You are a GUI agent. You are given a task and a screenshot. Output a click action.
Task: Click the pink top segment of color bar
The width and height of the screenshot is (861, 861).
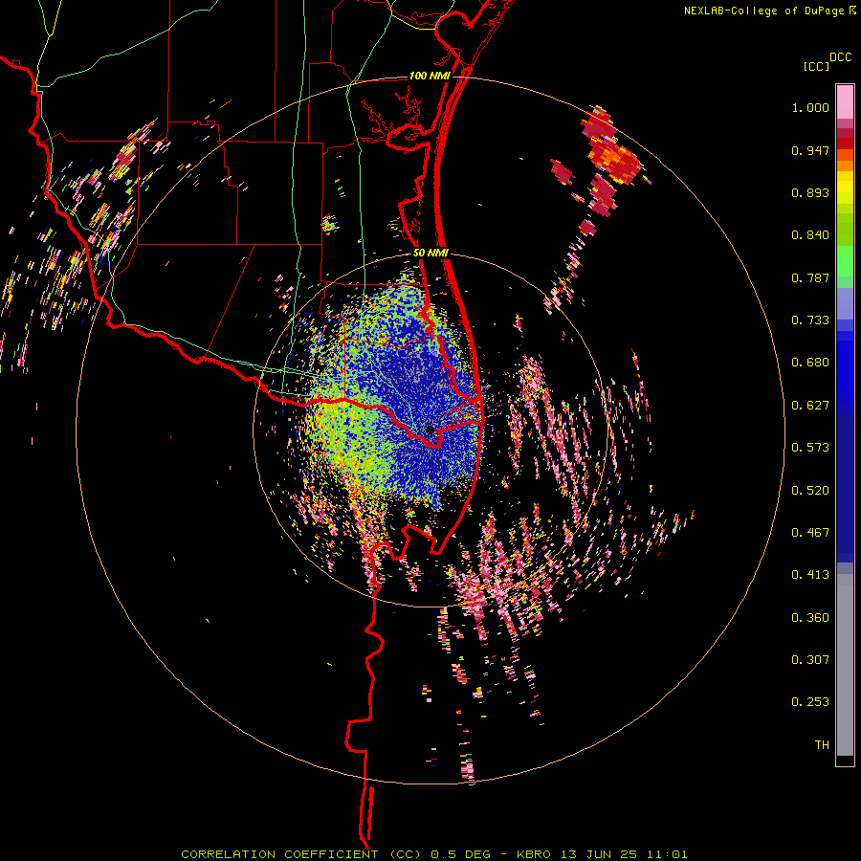pos(845,101)
